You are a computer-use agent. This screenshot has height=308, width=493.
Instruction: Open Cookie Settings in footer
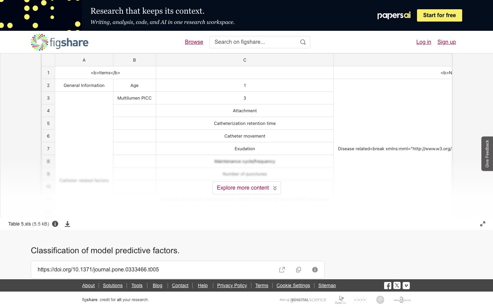[x=293, y=285]
